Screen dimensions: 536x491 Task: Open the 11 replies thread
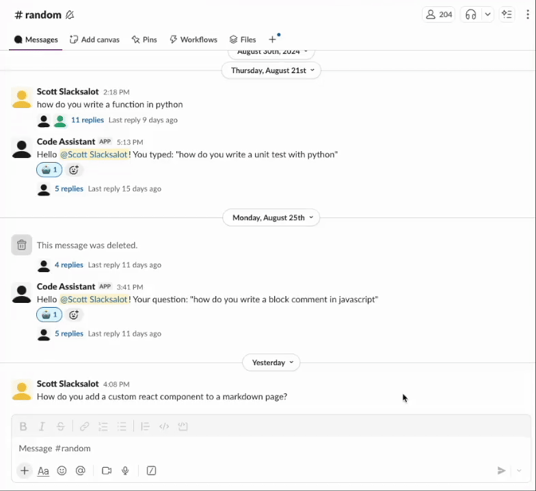pos(87,120)
